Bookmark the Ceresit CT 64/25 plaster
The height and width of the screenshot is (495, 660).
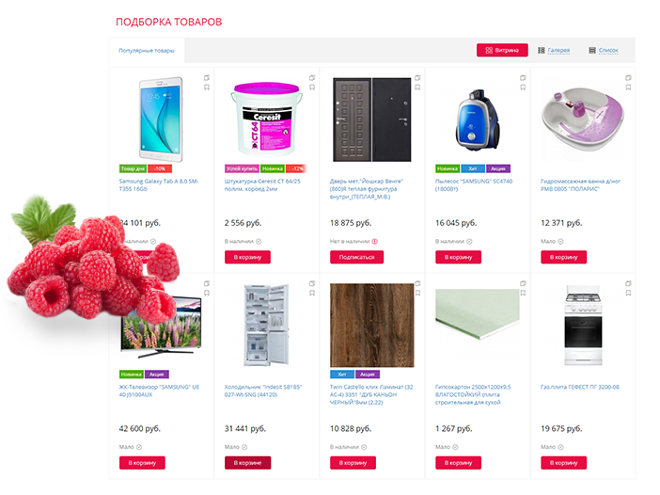[x=312, y=88]
